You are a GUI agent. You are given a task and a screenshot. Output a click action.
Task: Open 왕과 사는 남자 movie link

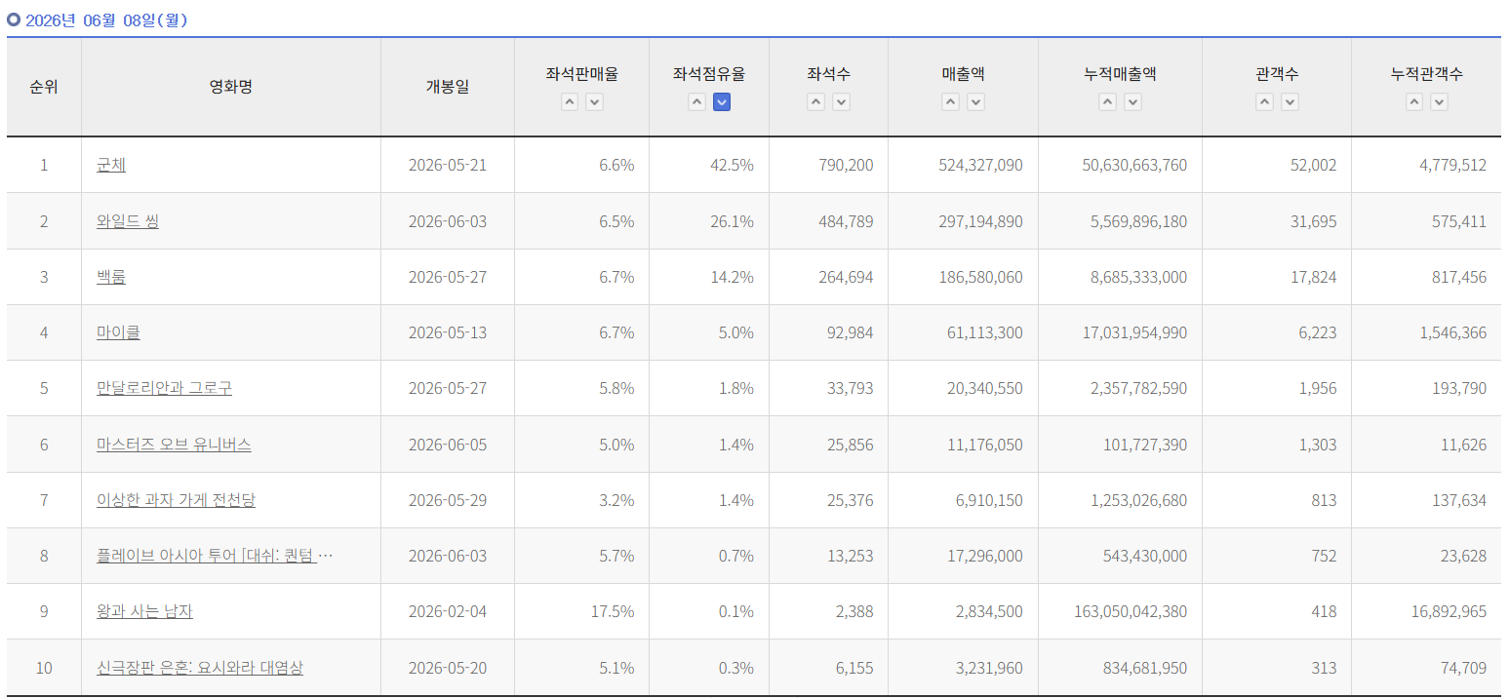pyautogui.click(x=144, y=611)
